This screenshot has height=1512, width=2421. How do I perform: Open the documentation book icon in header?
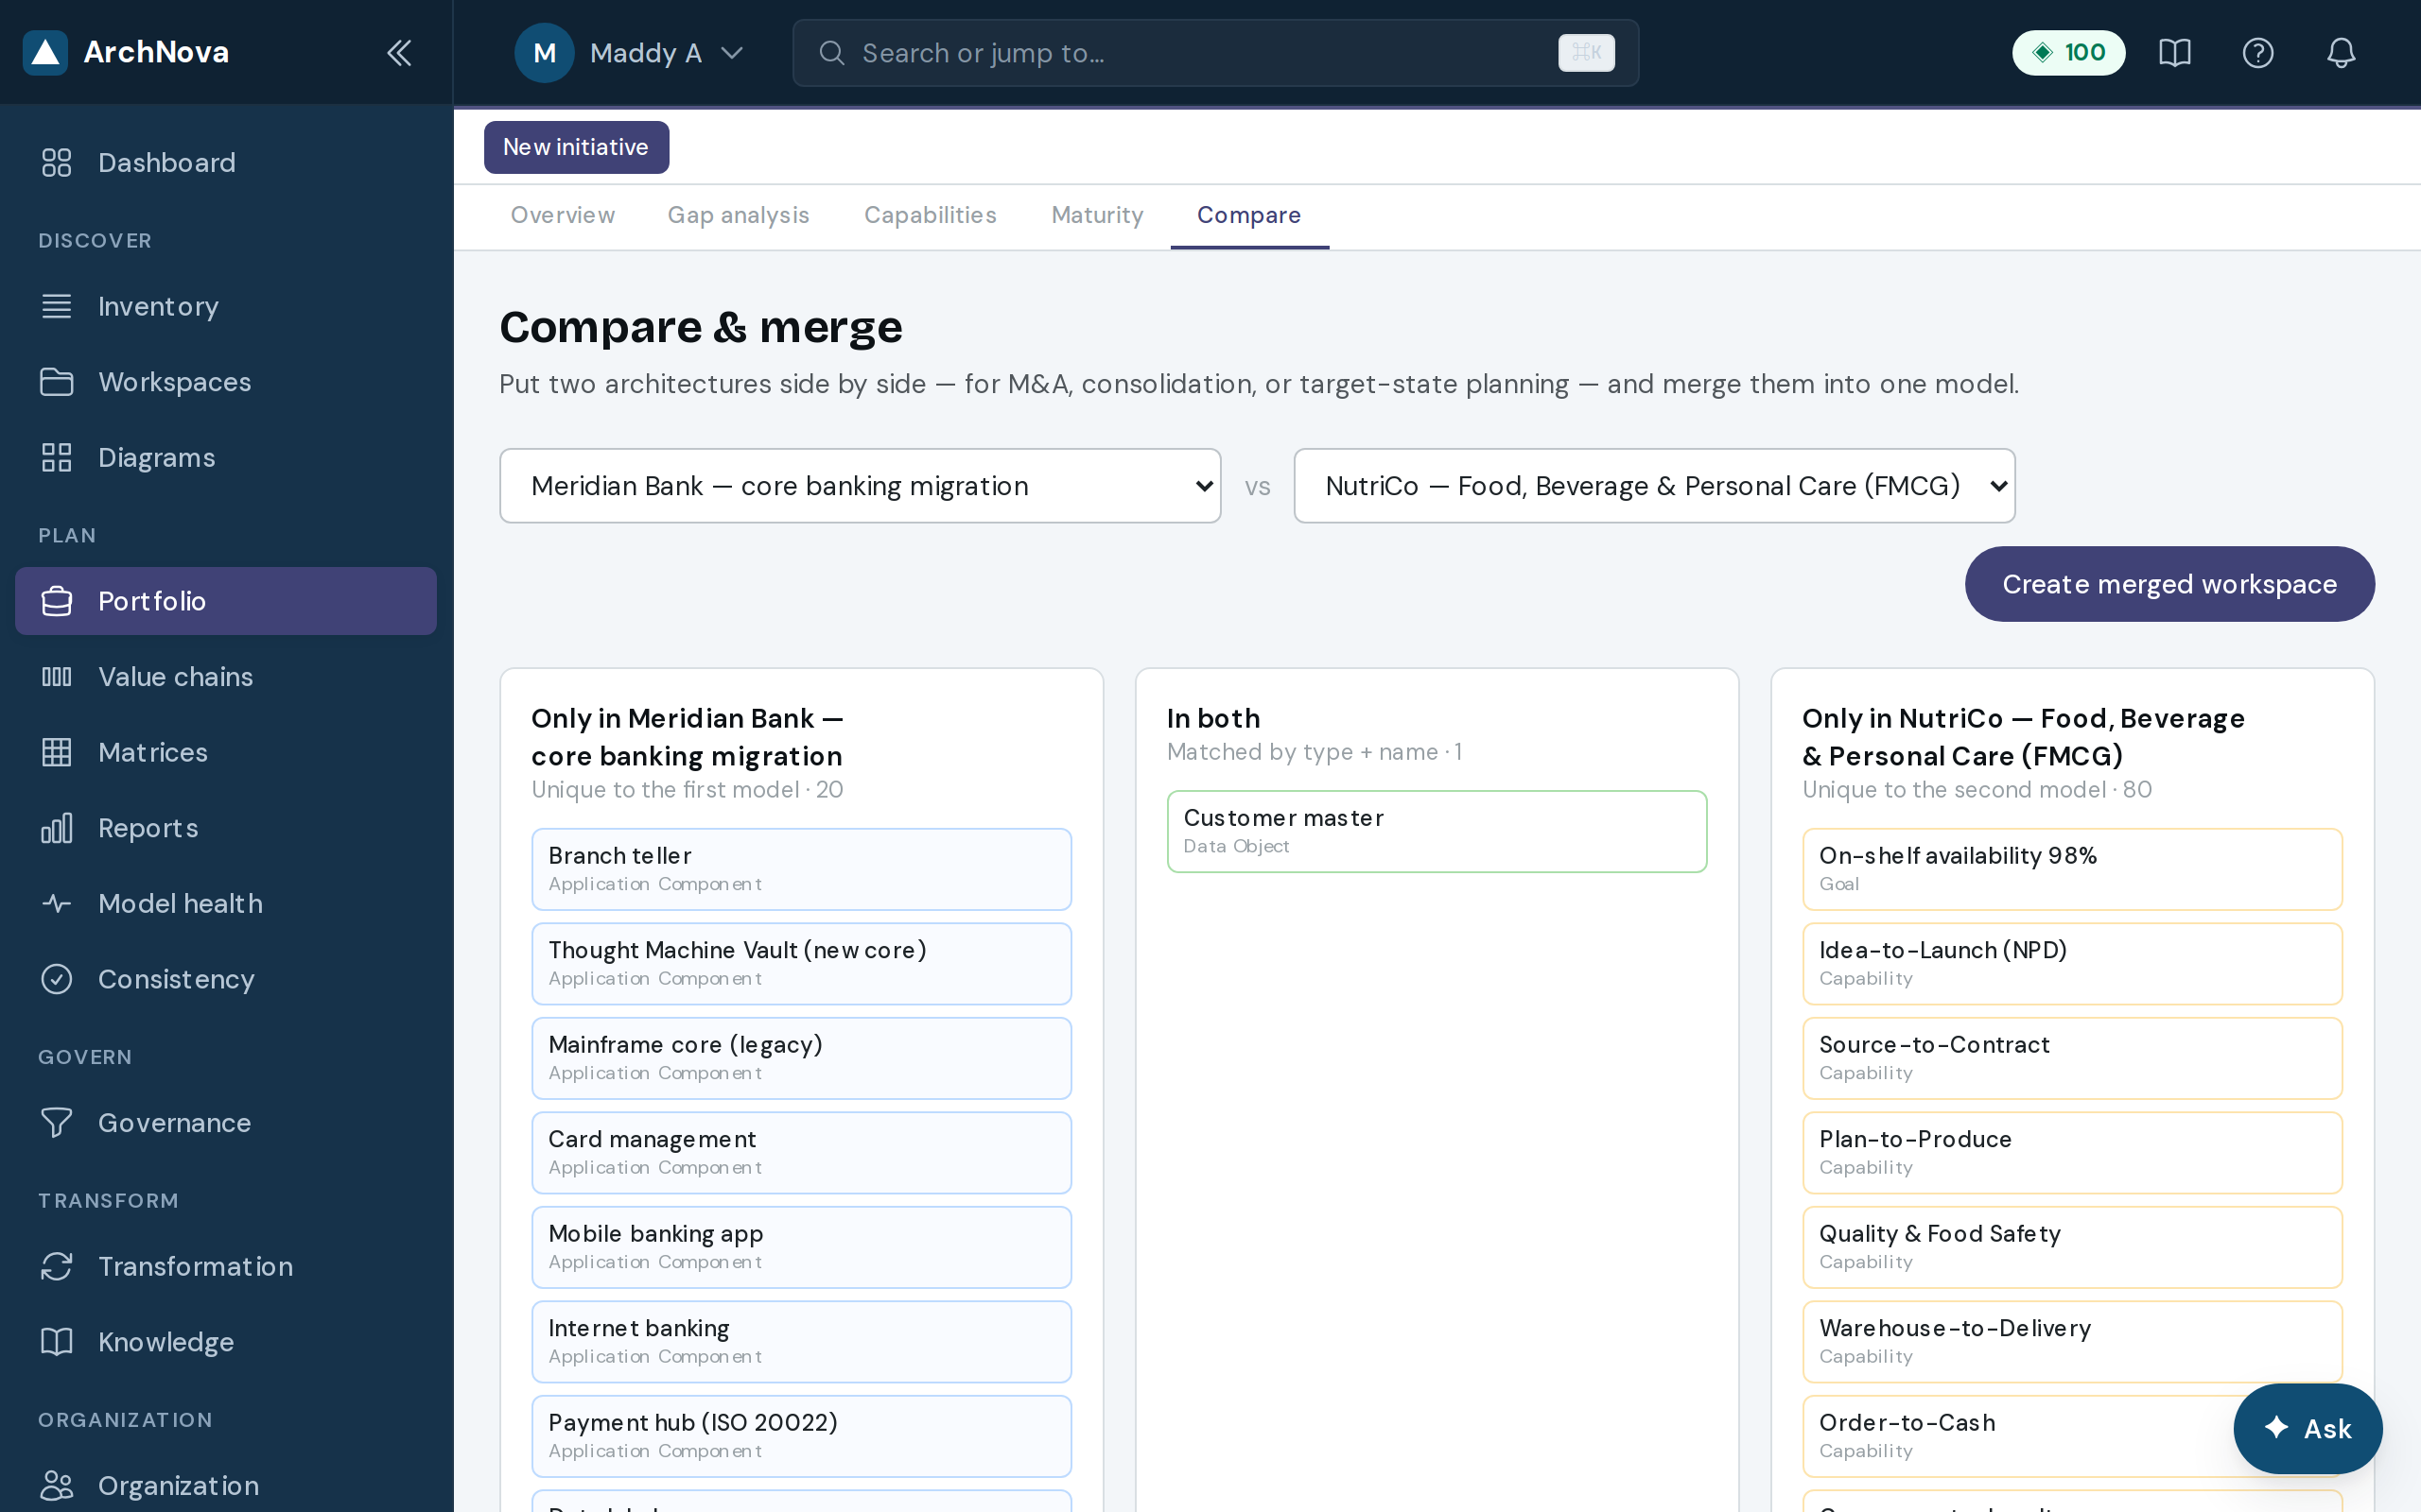(x=2175, y=53)
